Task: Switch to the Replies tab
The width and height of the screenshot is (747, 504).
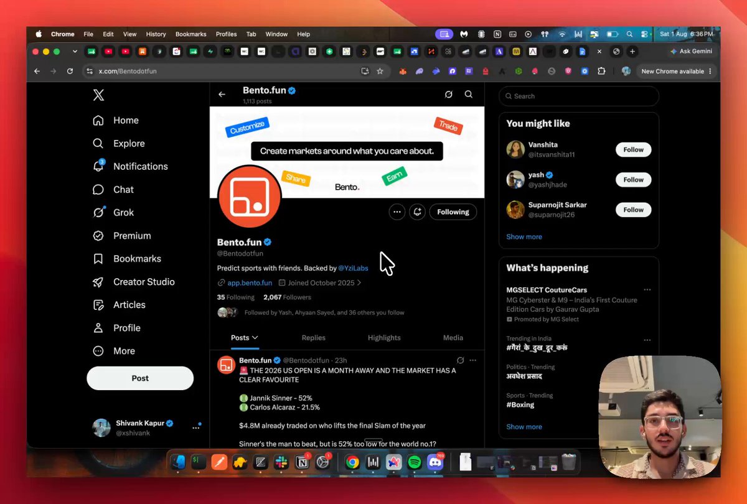Action: tap(314, 338)
